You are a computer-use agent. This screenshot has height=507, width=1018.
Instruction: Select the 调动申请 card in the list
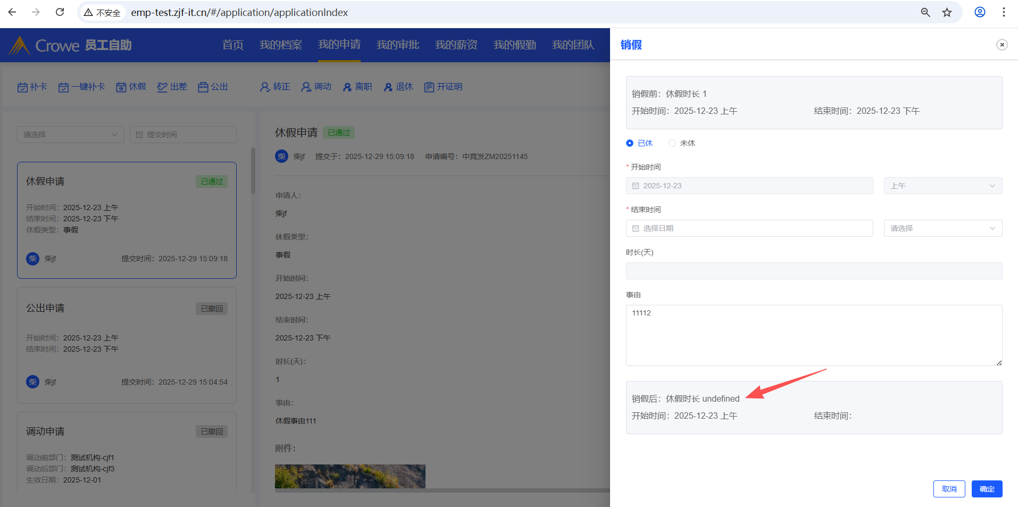click(127, 453)
